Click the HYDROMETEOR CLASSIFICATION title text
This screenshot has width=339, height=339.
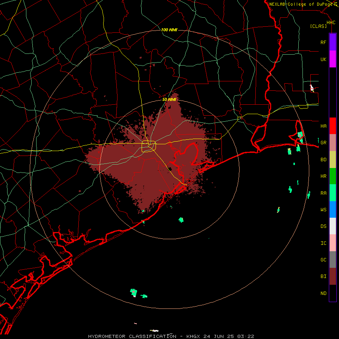click(132, 336)
